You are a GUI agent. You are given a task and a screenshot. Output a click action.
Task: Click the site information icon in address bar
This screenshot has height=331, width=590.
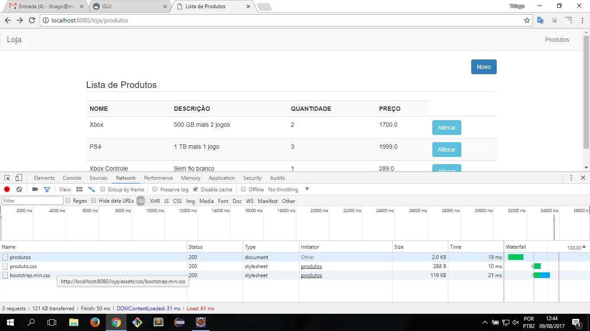[x=46, y=20]
